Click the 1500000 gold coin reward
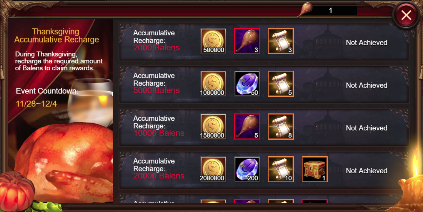 (x=213, y=127)
